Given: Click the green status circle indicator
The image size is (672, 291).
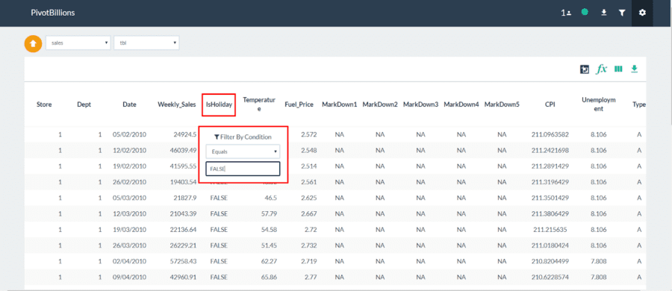Looking at the screenshot, I should tap(584, 13).
